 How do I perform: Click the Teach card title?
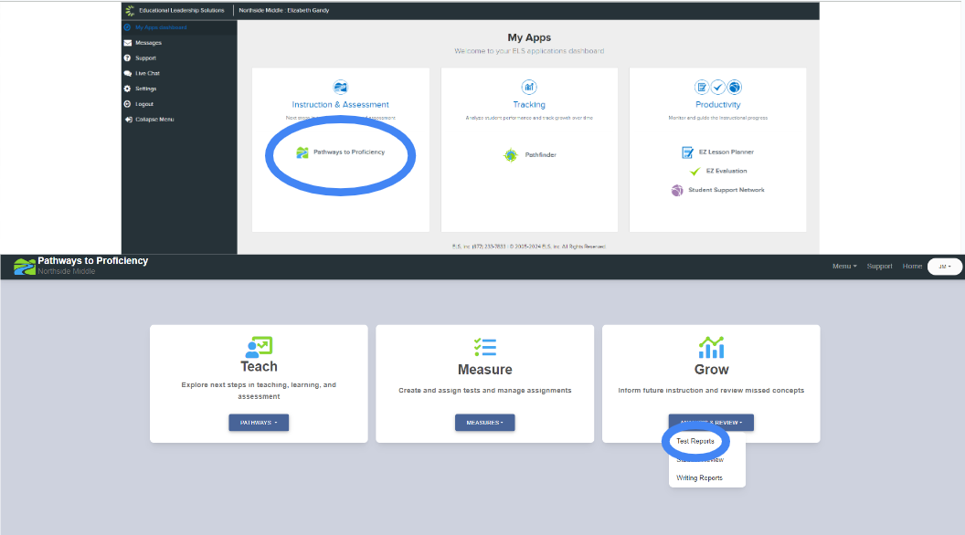[259, 366]
